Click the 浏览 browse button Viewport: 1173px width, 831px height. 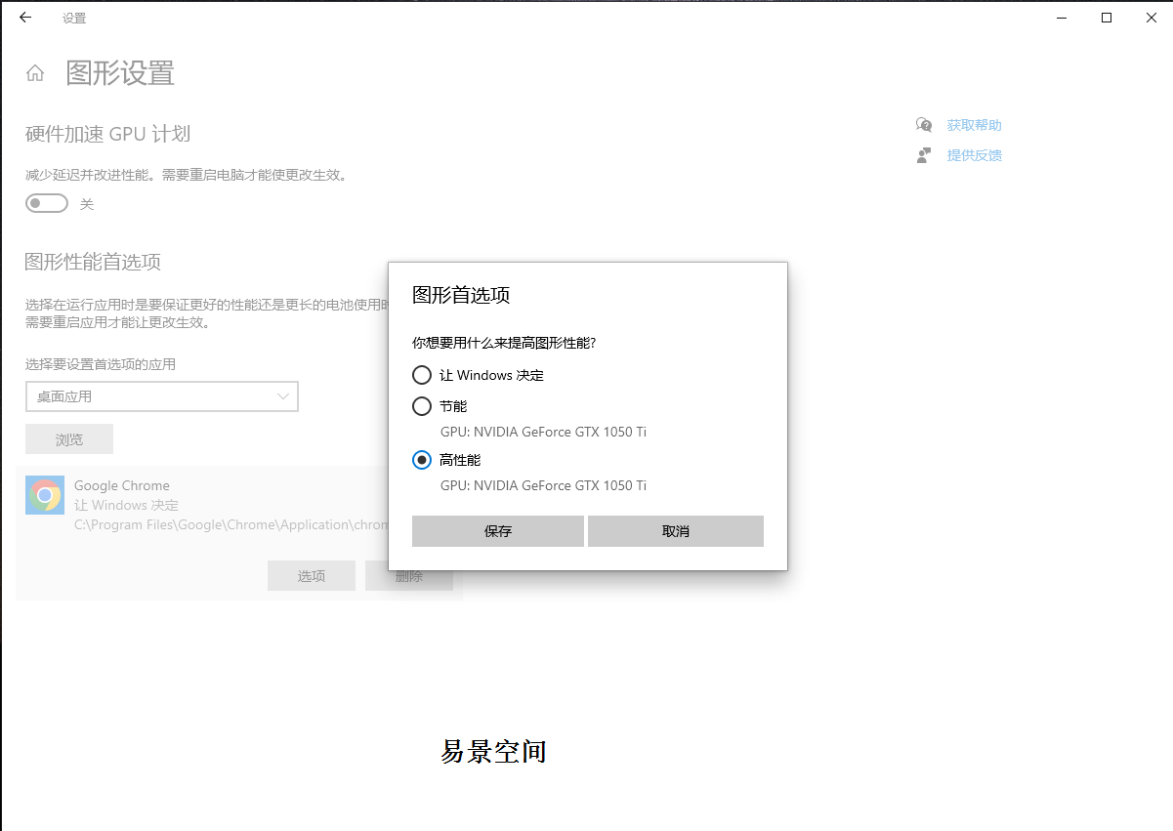(69, 439)
